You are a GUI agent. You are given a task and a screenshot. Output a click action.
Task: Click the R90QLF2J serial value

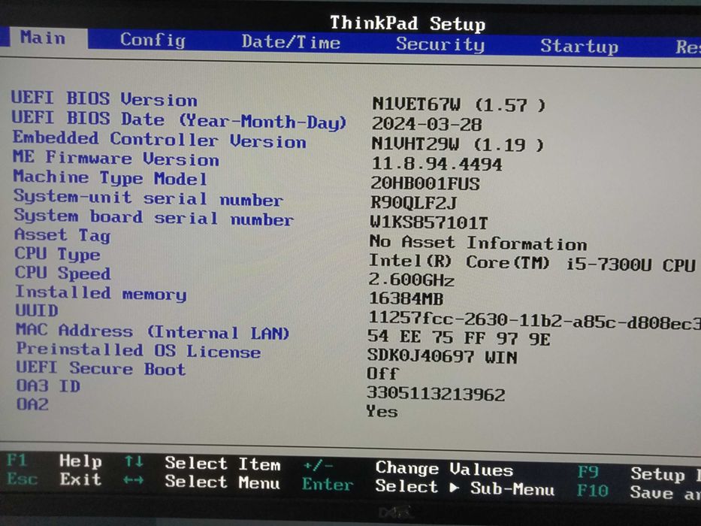pyautogui.click(x=413, y=204)
